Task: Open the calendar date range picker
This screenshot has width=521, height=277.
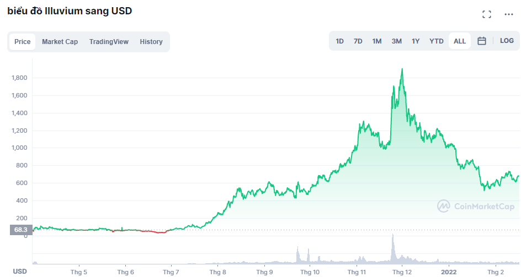Action: [x=481, y=41]
